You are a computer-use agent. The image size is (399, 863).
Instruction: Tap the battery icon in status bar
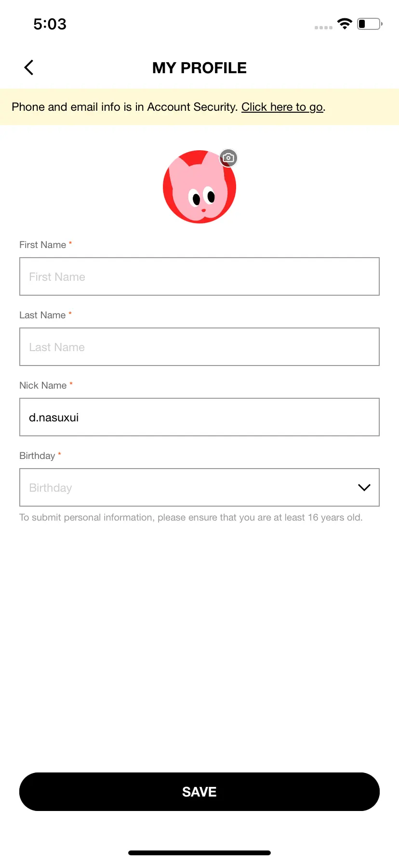pyautogui.click(x=370, y=24)
